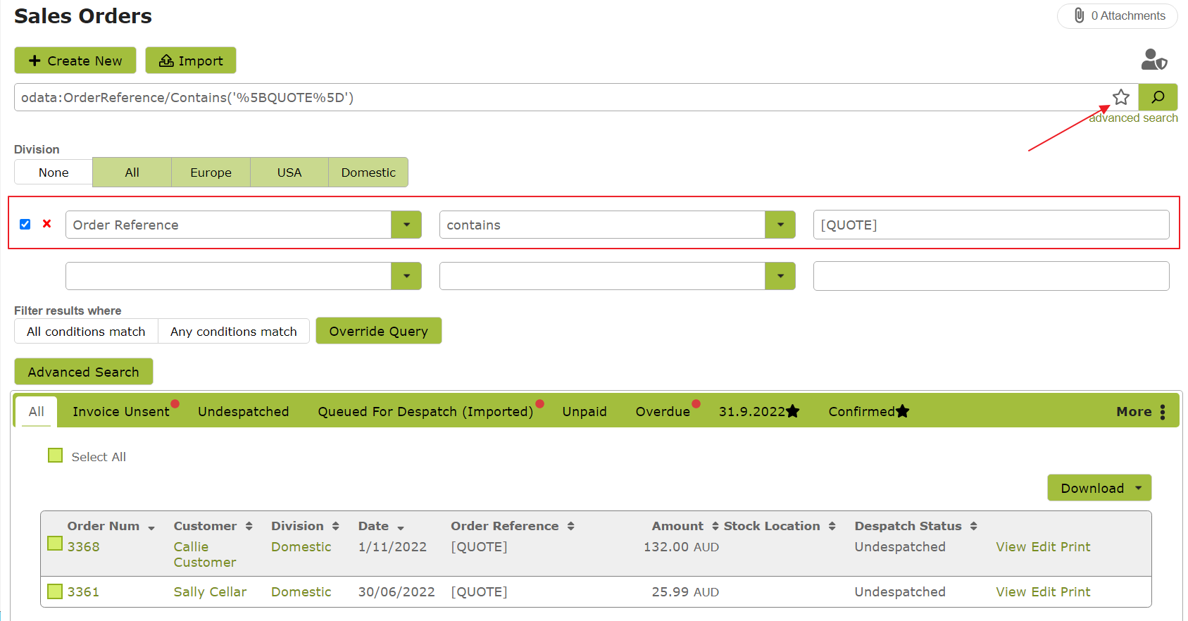Screen dimensions: 1188x621
Task: Open Domestic division link in row 3368
Action: (x=301, y=547)
